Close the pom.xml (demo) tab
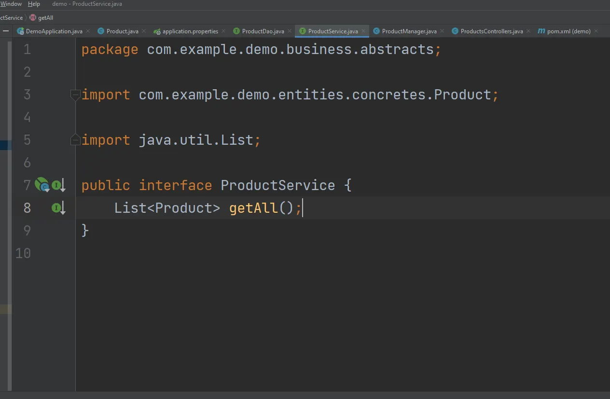 tap(596, 31)
